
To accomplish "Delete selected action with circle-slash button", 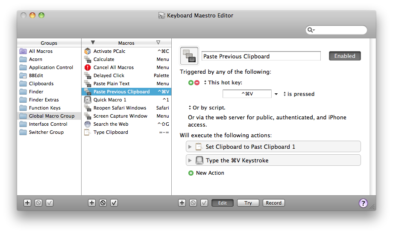I will (x=193, y=203).
